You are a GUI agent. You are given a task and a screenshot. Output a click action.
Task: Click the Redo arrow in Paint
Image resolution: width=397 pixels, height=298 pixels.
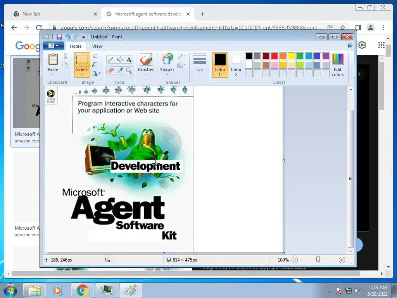[76, 37]
